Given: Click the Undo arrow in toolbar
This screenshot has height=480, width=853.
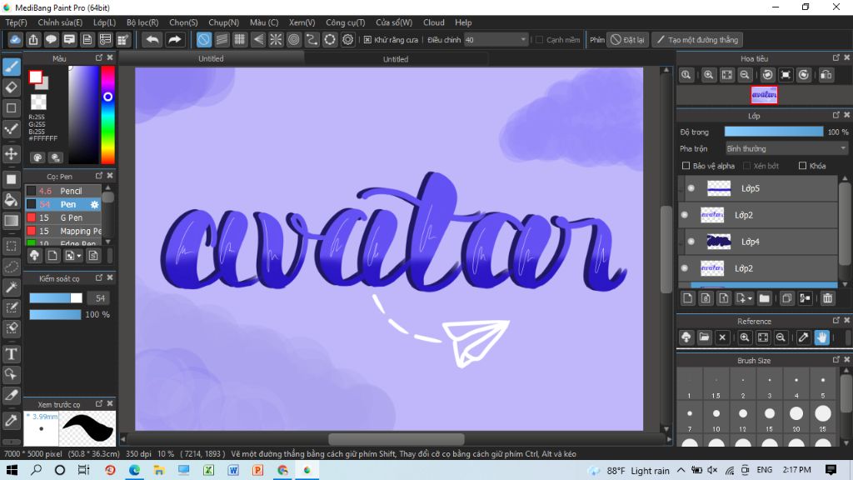Looking at the screenshot, I should (x=153, y=40).
